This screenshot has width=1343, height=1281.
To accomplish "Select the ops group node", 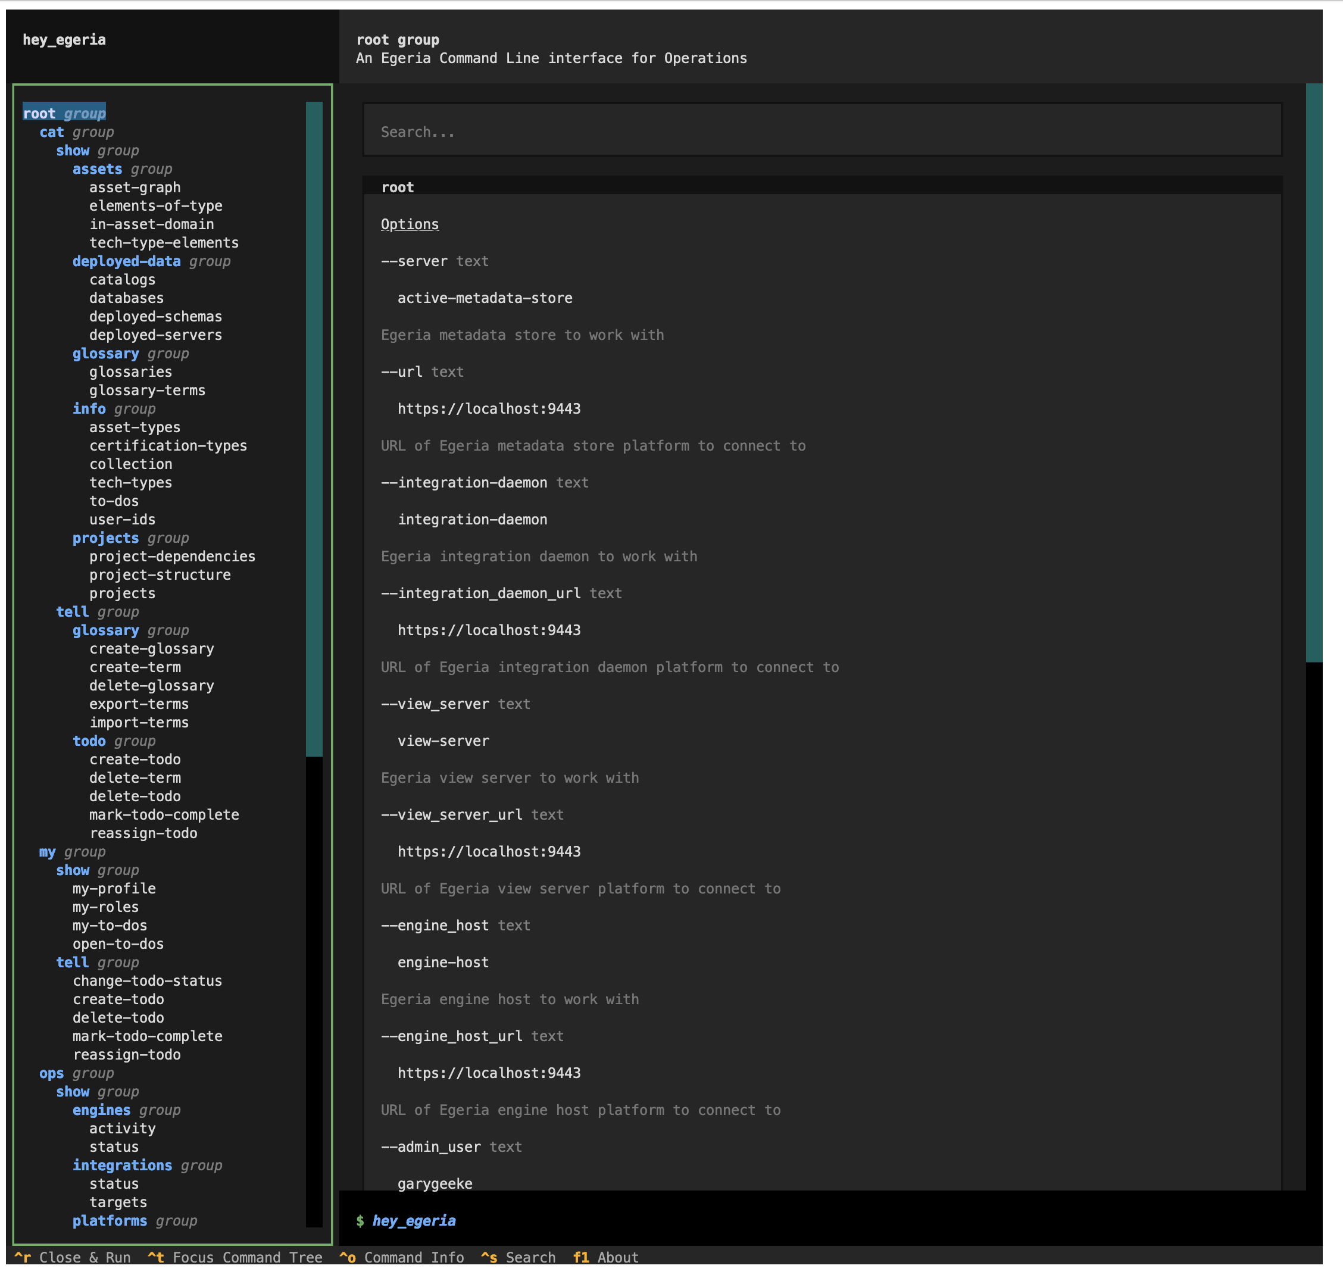I will [76, 1072].
